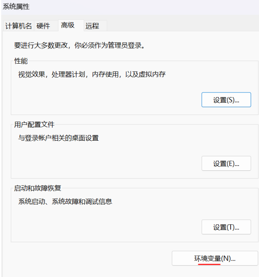The width and height of the screenshot is (259, 277).
Task: Open 环境变量(N)... dialog
Action: click(x=215, y=258)
